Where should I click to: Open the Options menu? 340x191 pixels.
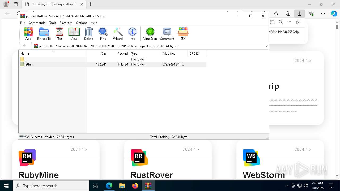[81, 23]
